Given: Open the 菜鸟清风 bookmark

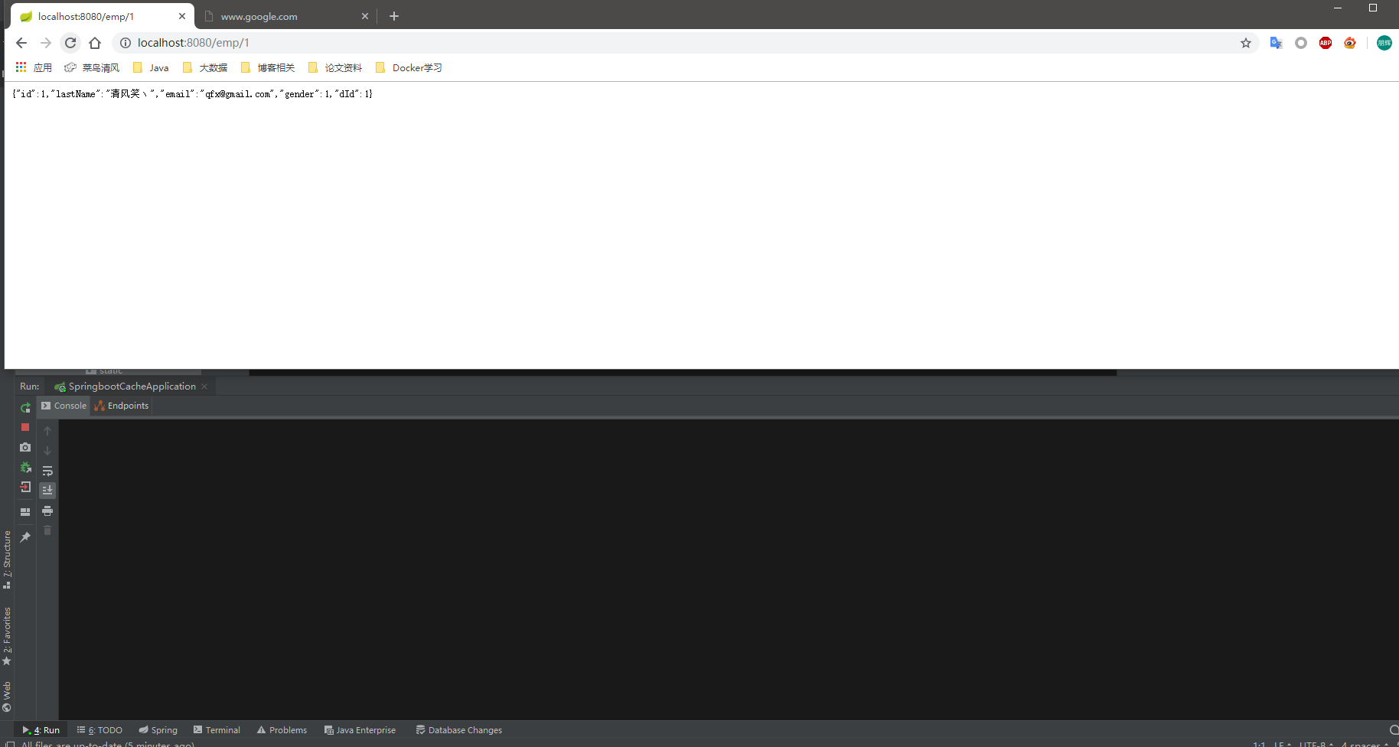Looking at the screenshot, I should 92,67.
